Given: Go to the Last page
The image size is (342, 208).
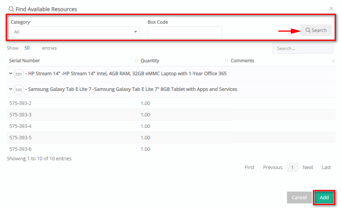Looking at the screenshot, I should tap(326, 167).
